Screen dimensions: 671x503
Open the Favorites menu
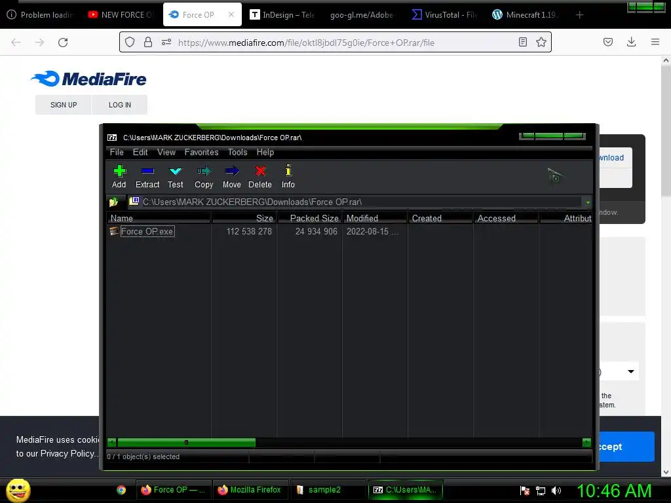coord(201,152)
